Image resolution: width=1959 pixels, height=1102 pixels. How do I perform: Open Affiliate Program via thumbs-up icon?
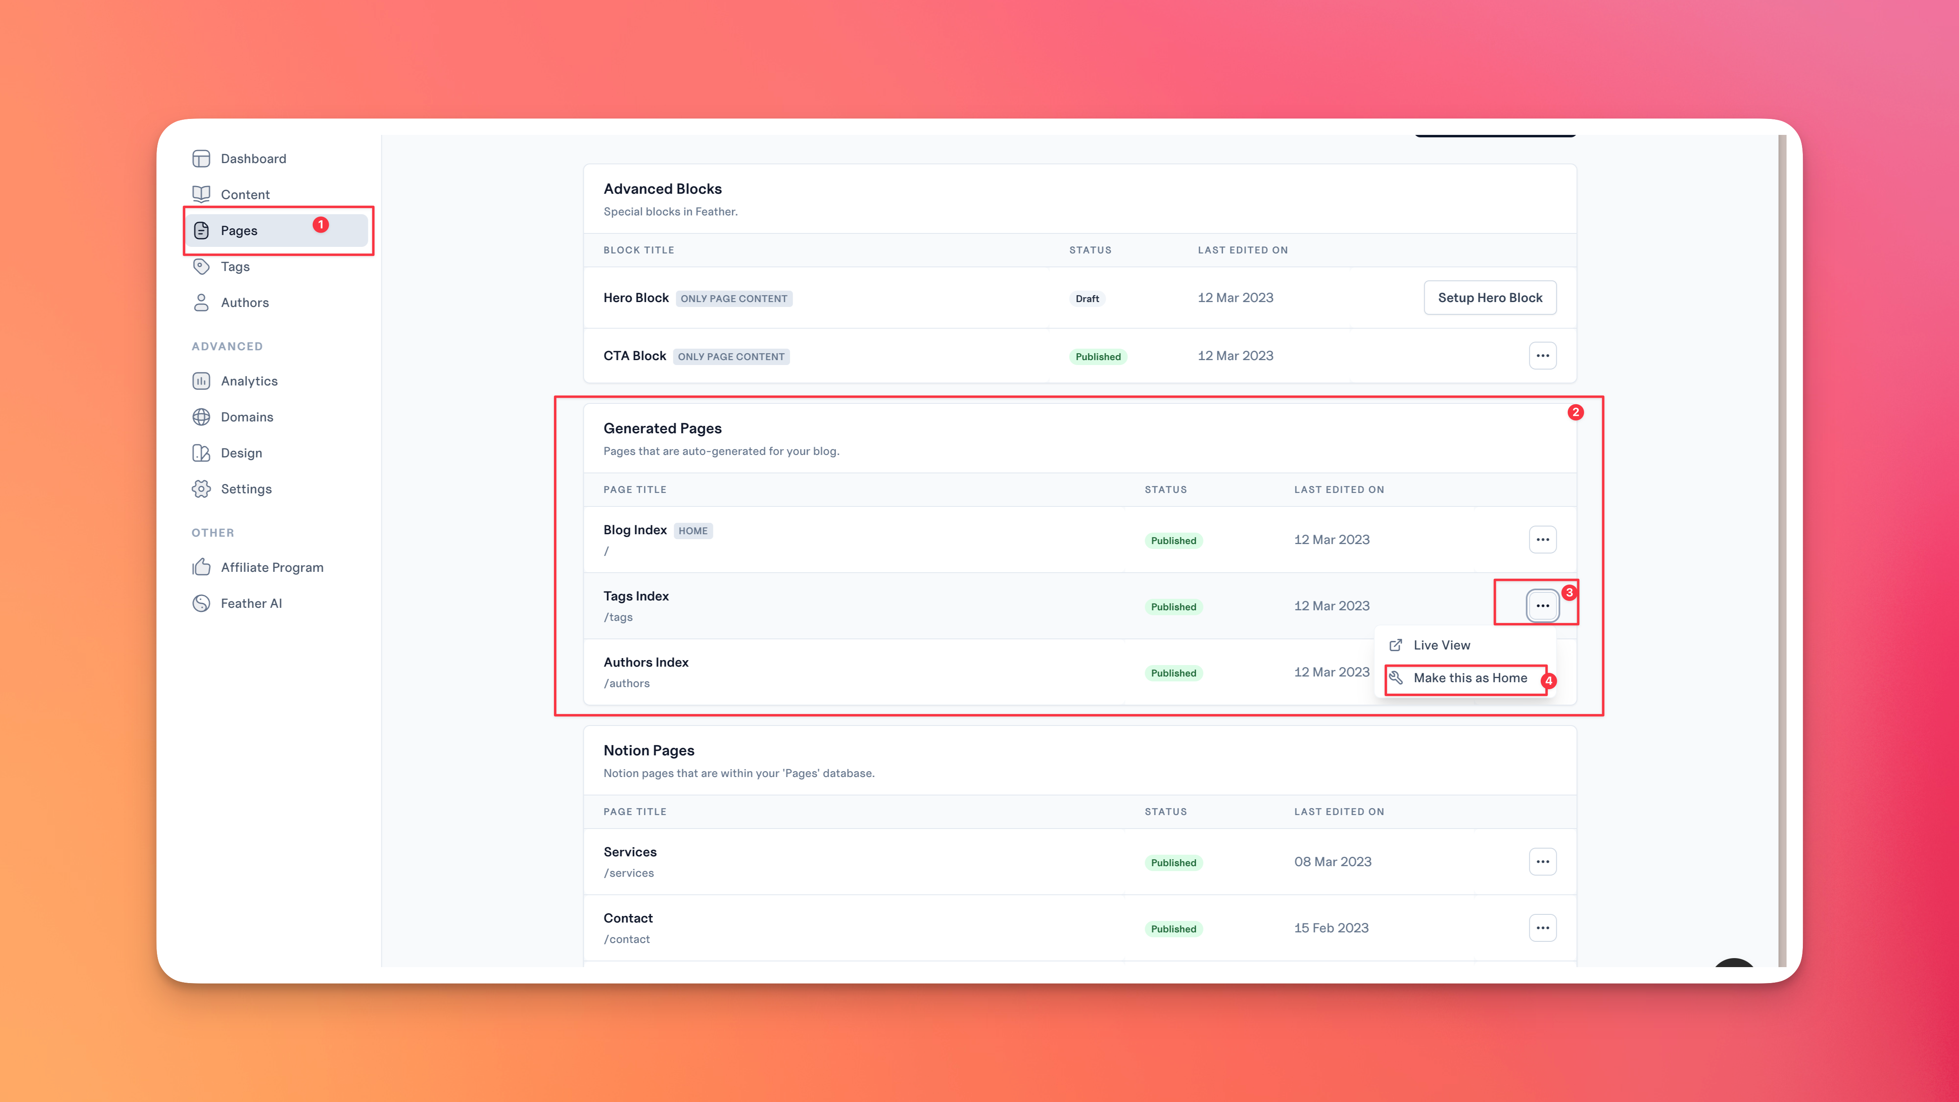coord(202,567)
